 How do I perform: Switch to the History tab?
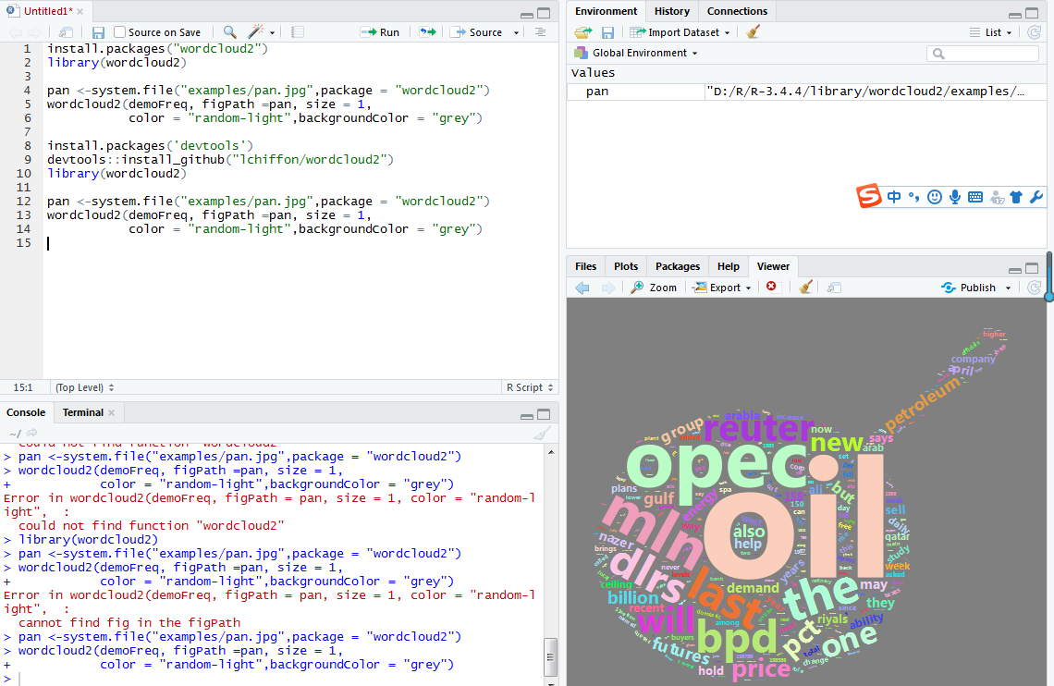[x=671, y=11]
